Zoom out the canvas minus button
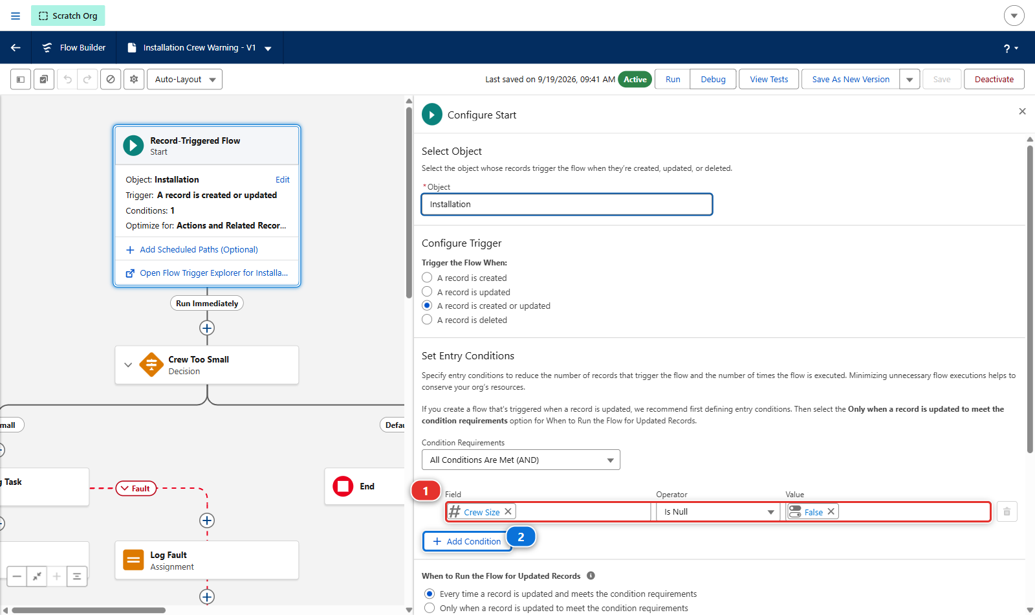Image resolution: width=1035 pixels, height=615 pixels. [x=17, y=576]
